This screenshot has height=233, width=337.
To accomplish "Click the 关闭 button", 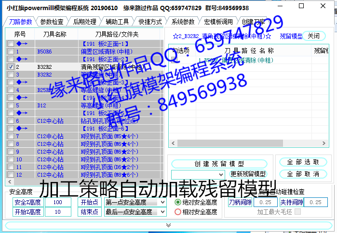I will pyautogui.click(x=314, y=36).
